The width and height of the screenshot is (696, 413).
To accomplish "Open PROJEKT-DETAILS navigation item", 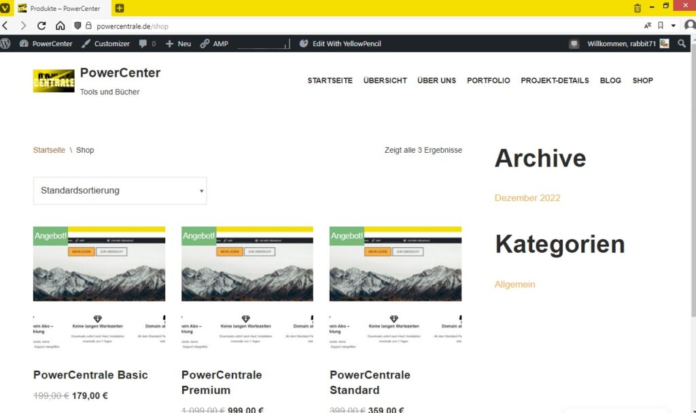I will pos(555,80).
